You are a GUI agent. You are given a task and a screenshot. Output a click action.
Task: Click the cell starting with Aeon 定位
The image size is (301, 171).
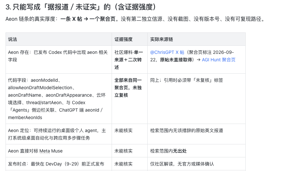click(x=59, y=134)
